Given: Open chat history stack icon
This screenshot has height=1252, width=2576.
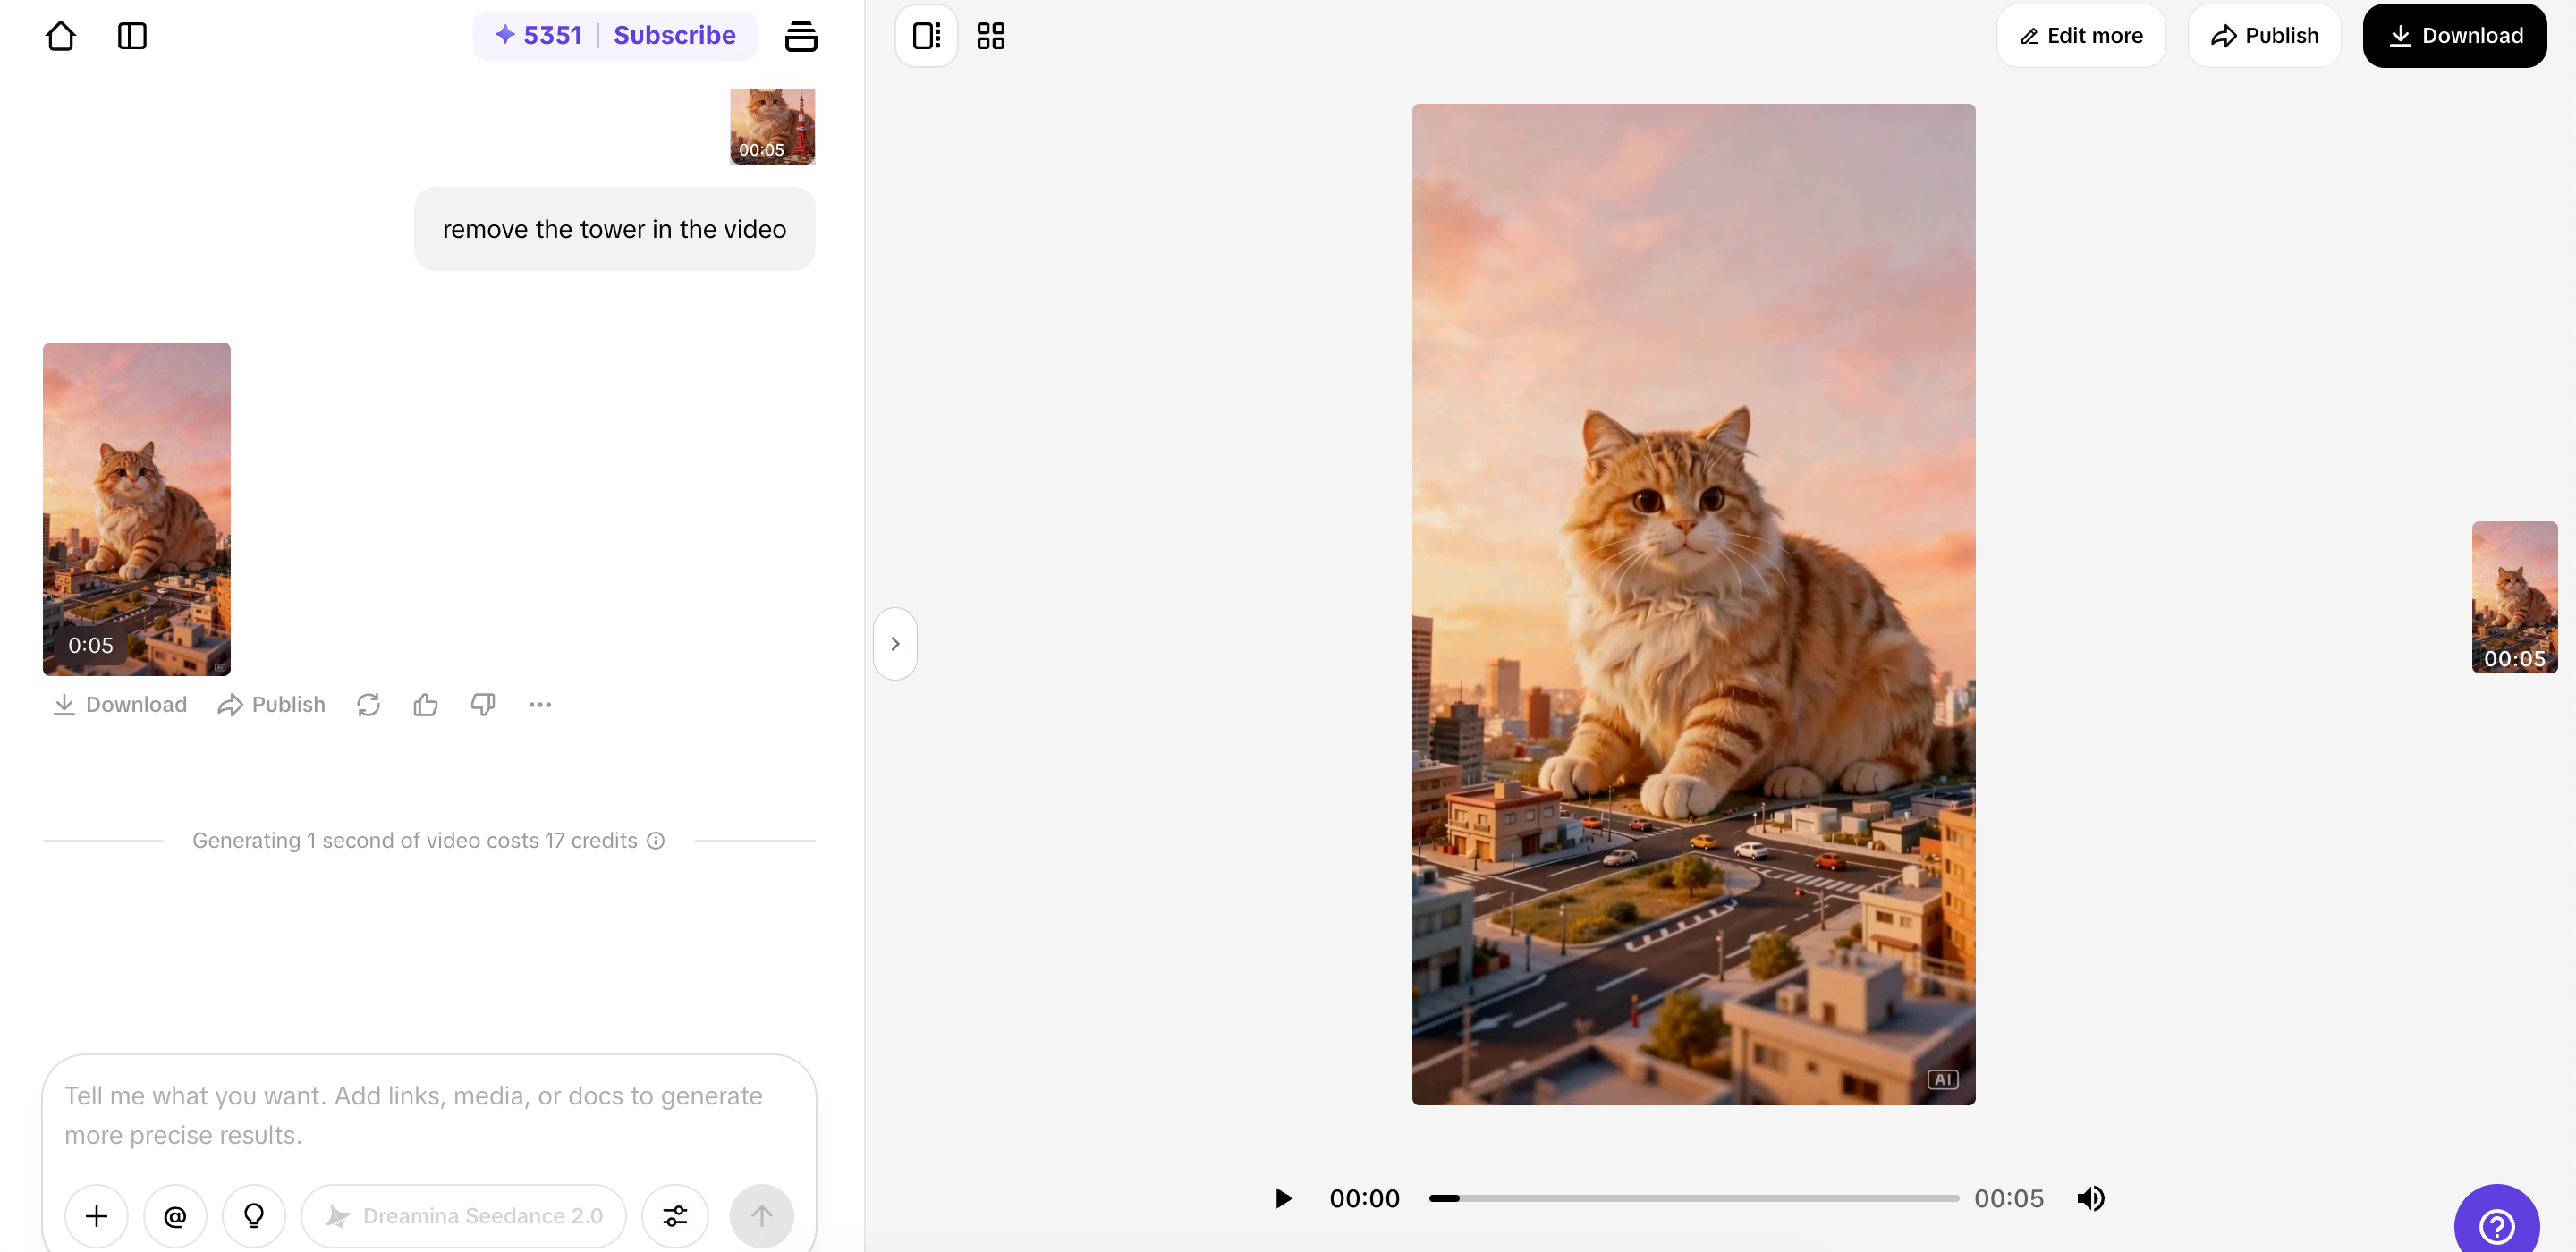Looking at the screenshot, I should (x=802, y=35).
